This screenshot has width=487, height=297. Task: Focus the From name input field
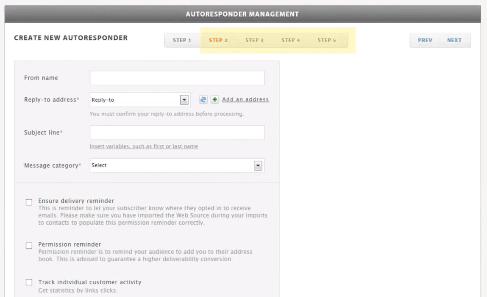click(177, 78)
